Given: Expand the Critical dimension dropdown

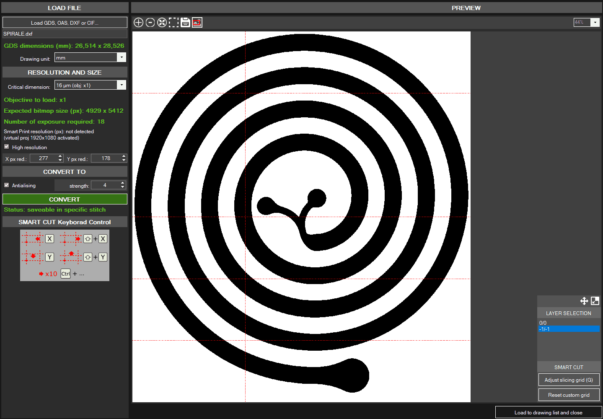Looking at the screenshot, I should click(x=122, y=85).
